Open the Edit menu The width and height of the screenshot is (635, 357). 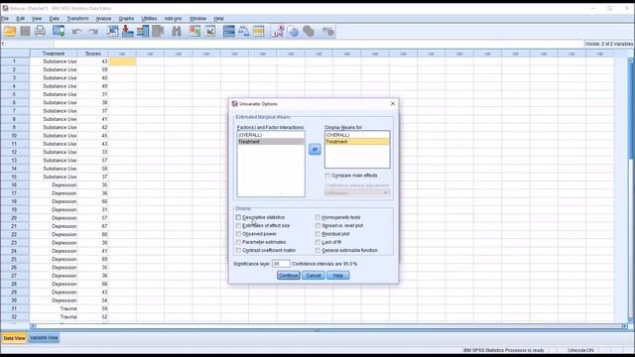click(x=20, y=19)
